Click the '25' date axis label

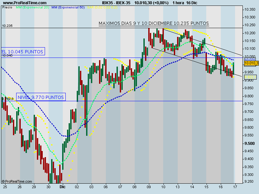point(5,187)
